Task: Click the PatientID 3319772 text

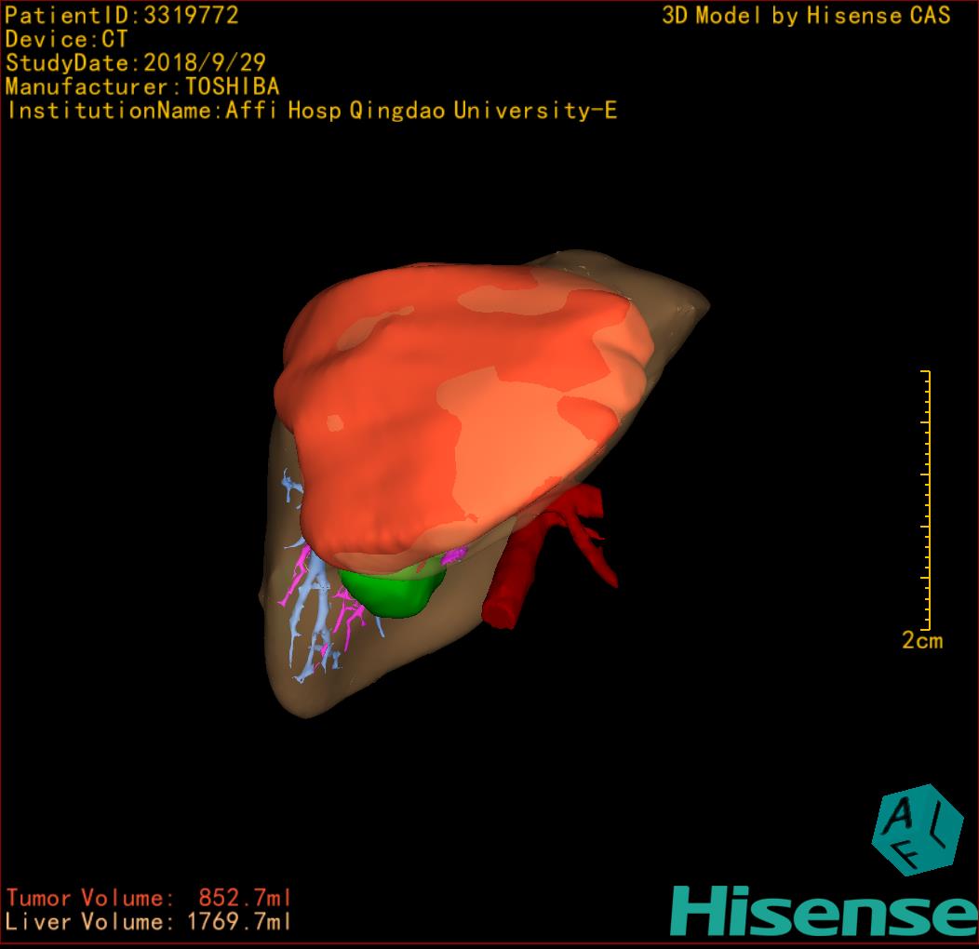Action: (x=122, y=15)
